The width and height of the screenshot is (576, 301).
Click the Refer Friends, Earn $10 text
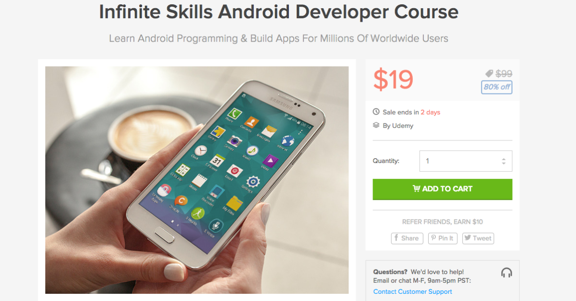click(x=443, y=222)
